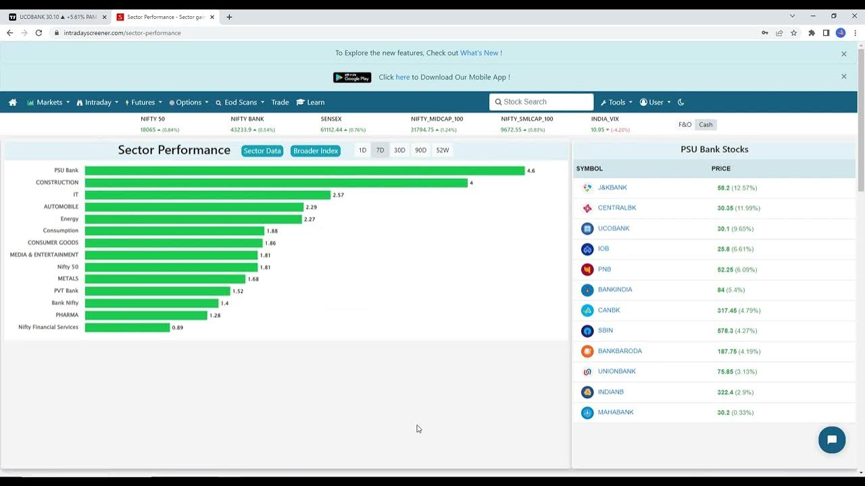Click the IT sector bar
The height and width of the screenshot is (486, 865).
pyautogui.click(x=207, y=195)
